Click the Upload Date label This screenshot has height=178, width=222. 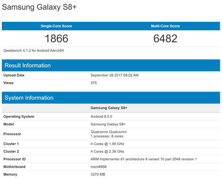click(x=14, y=75)
